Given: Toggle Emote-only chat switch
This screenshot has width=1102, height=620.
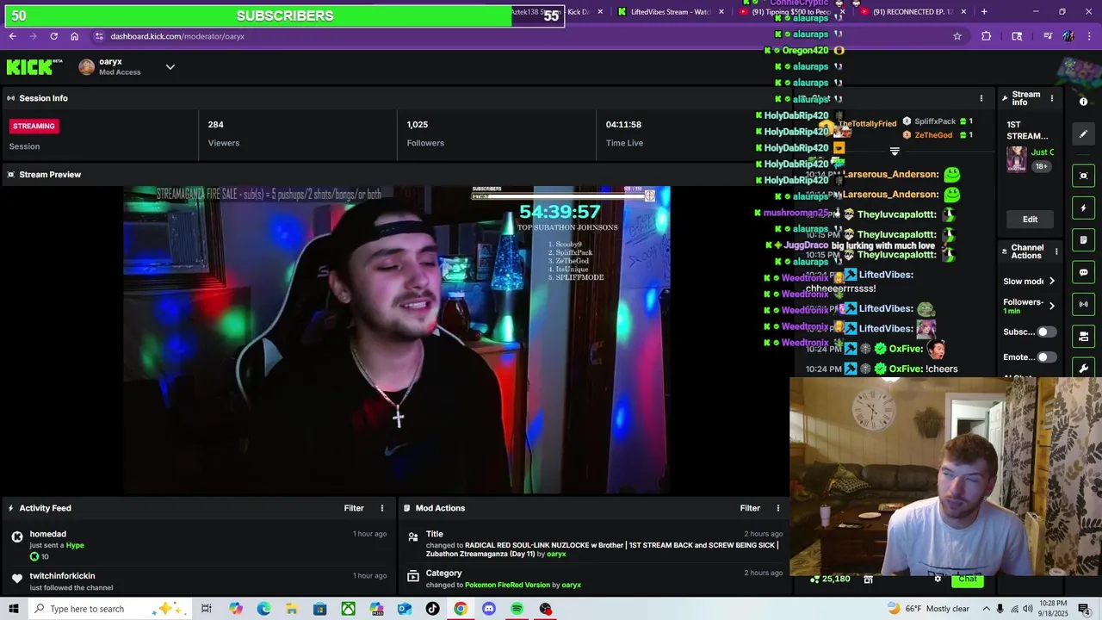Looking at the screenshot, I should 1046,356.
